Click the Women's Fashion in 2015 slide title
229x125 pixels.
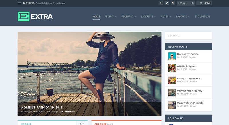click(x=42, y=108)
